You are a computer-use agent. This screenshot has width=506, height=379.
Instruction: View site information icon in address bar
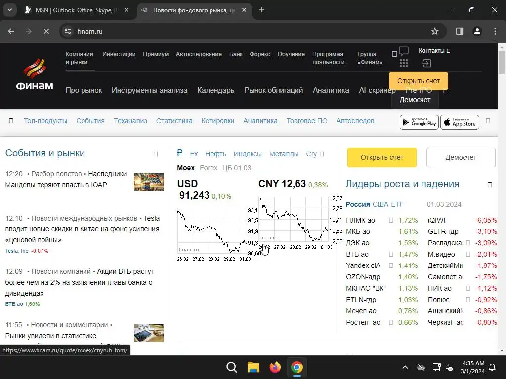68,31
